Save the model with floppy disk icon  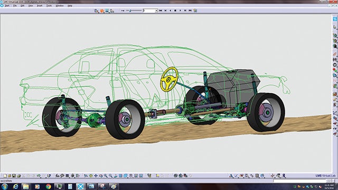14,176
